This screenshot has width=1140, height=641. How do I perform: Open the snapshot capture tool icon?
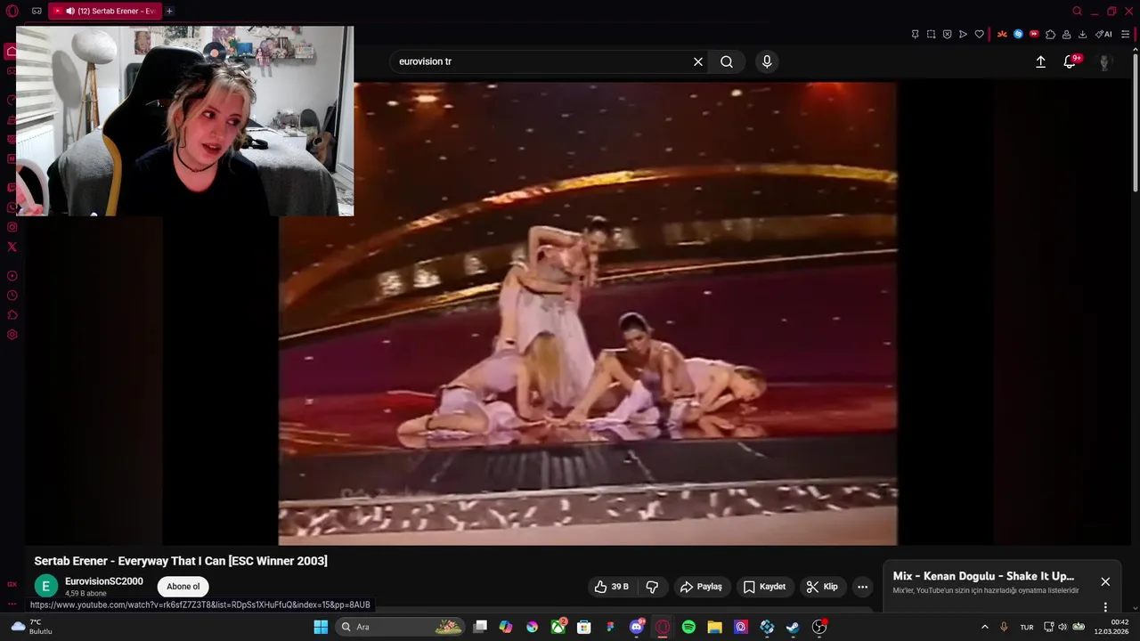point(931,34)
